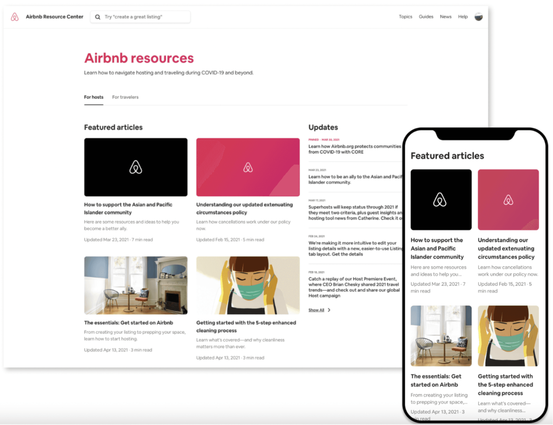Click the "PINNED · MAR 30, 2021" label
The width and height of the screenshot is (553, 425).
click(x=324, y=140)
